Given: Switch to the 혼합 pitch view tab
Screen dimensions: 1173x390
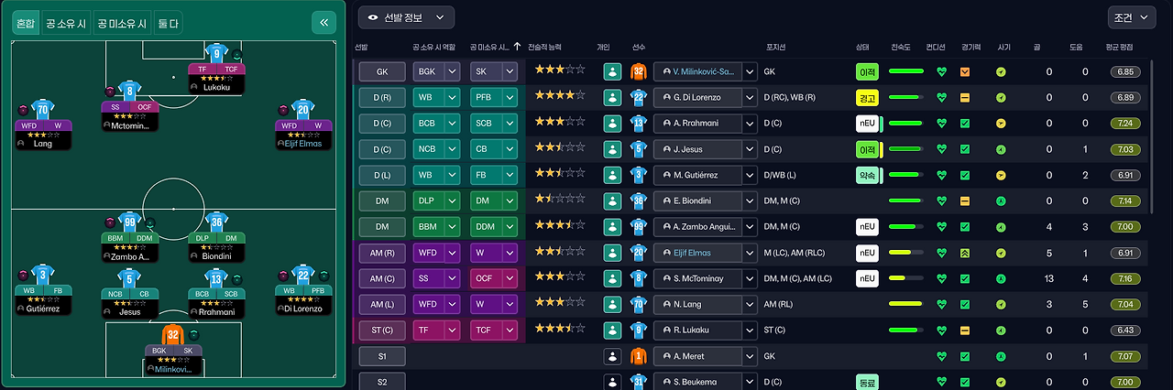Looking at the screenshot, I should point(27,24).
